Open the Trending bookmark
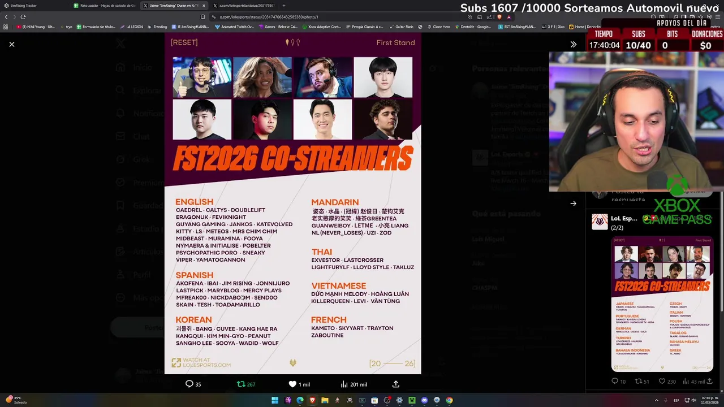This screenshot has width=724, height=407. 158,27
